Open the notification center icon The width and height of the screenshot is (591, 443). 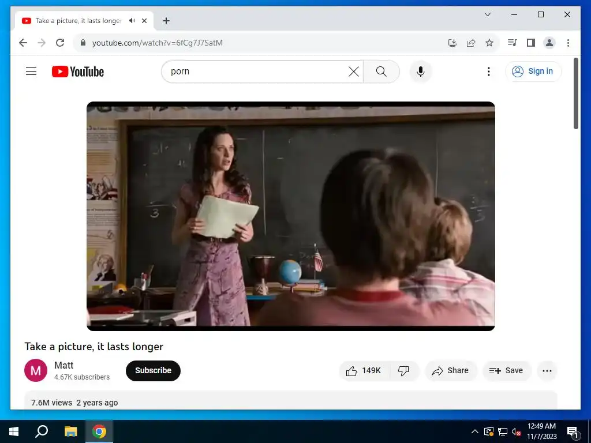click(x=573, y=431)
